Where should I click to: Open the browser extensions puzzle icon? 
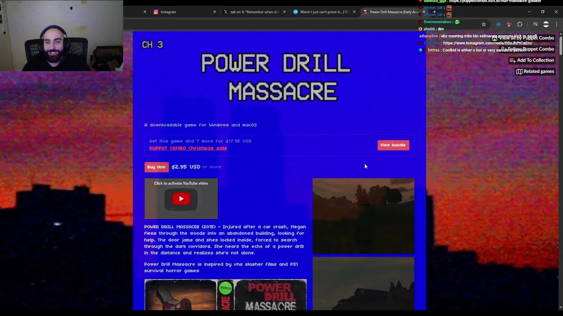tap(520, 24)
